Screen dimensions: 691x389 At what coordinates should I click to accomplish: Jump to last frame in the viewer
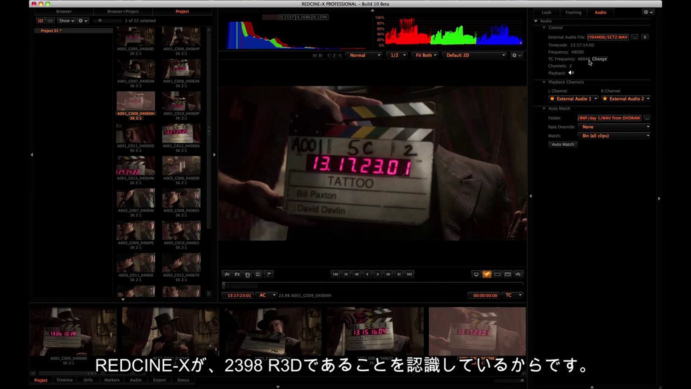[409, 274]
